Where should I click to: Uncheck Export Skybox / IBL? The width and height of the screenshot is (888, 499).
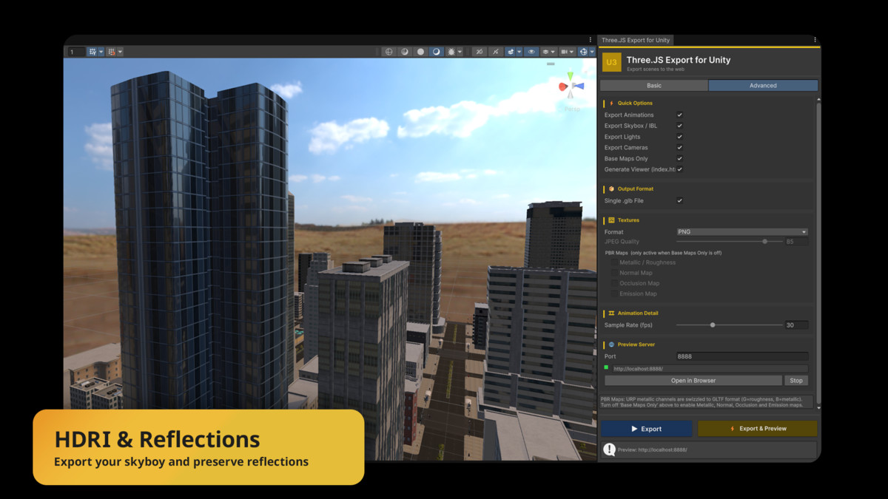[679, 126]
